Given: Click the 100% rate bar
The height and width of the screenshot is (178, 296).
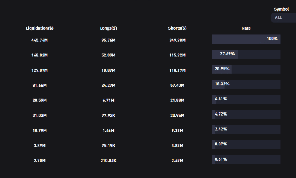Looking at the screenshot, I should pyautogui.click(x=246, y=39).
